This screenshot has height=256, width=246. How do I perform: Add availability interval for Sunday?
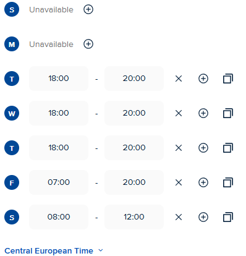pyautogui.click(x=88, y=9)
